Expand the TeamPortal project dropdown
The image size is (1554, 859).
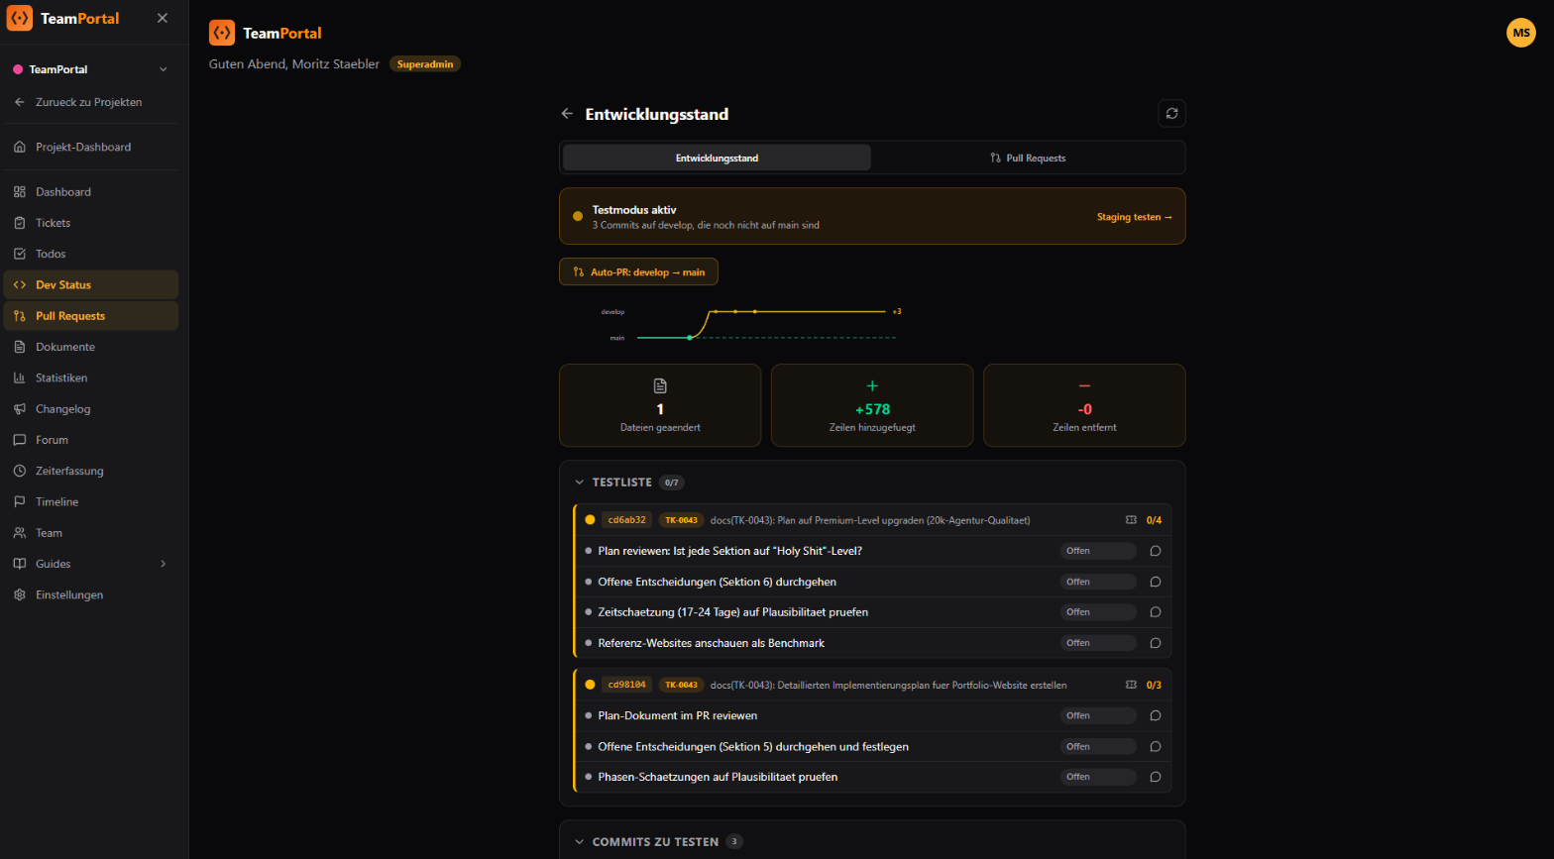pyautogui.click(x=164, y=69)
